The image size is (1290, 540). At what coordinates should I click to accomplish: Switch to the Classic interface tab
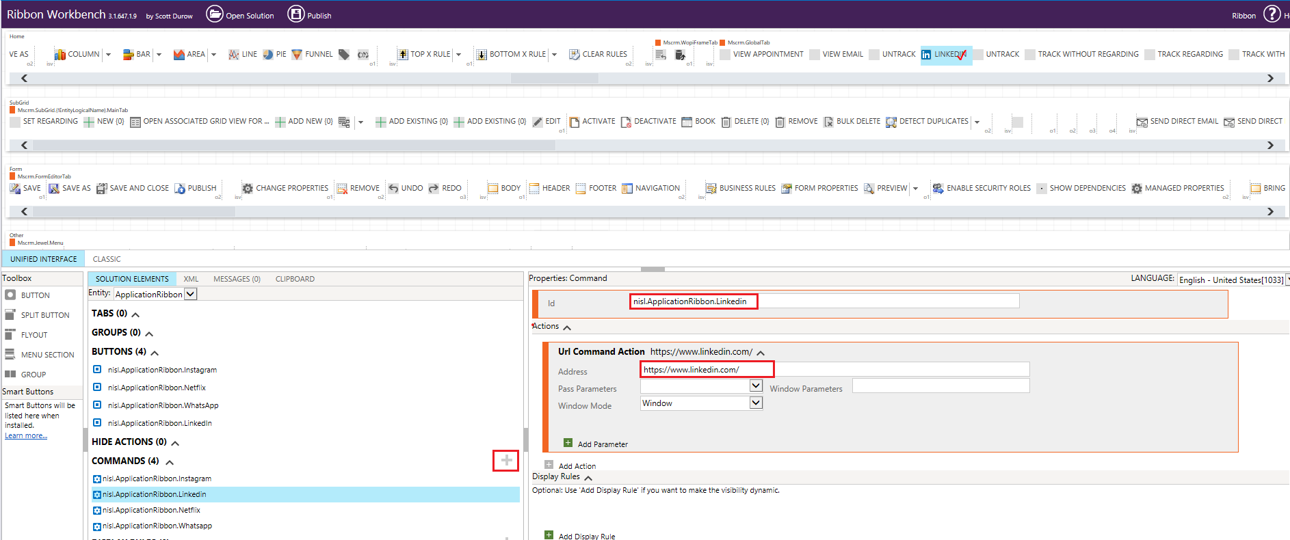coord(107,259)
